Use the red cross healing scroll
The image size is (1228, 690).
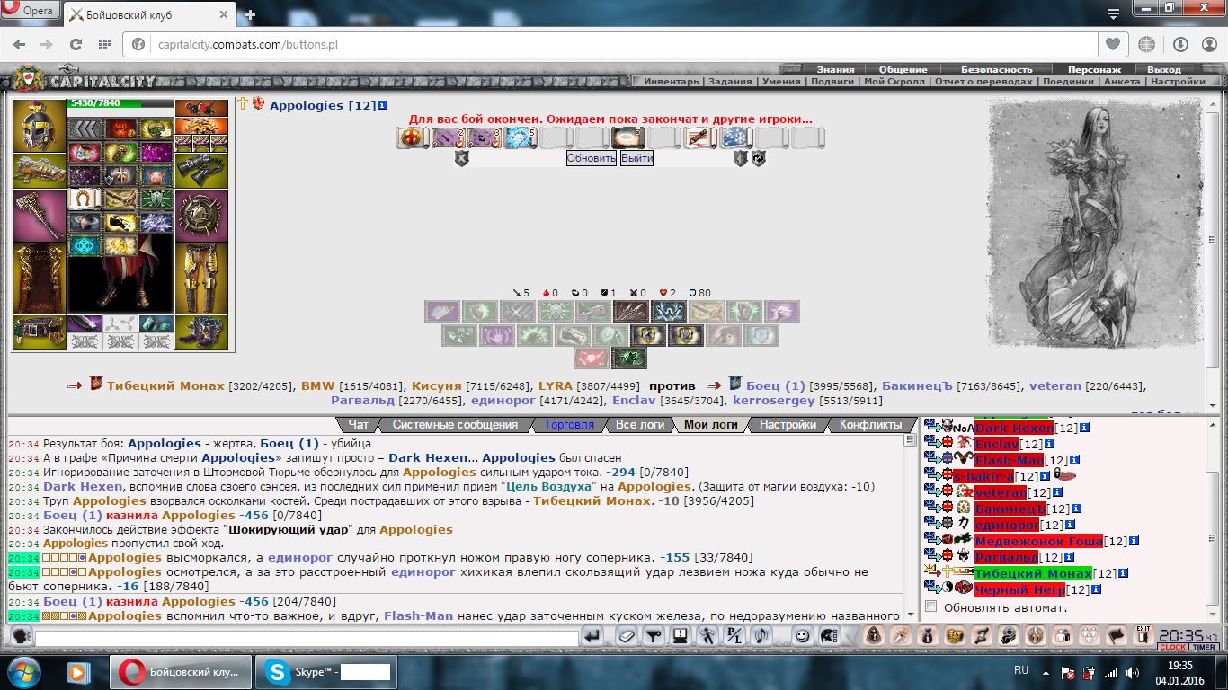point(411,137)
